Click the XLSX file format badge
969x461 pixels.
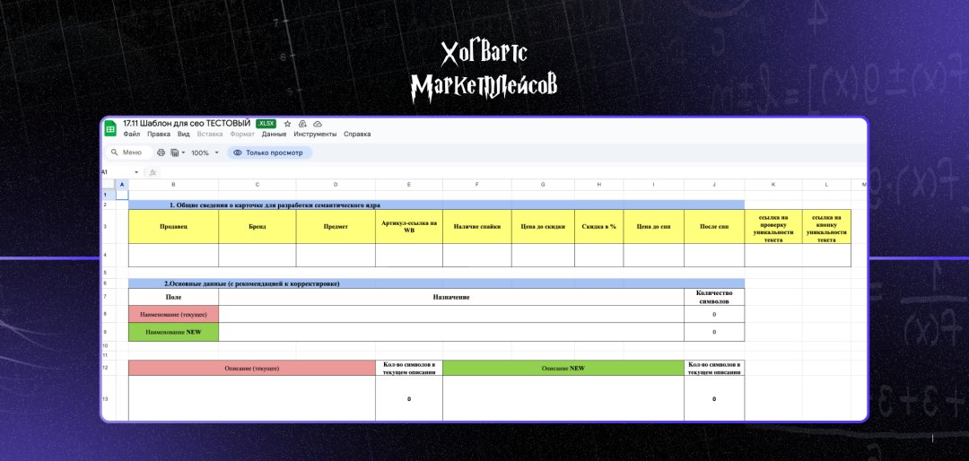click(x=266, y=123)
